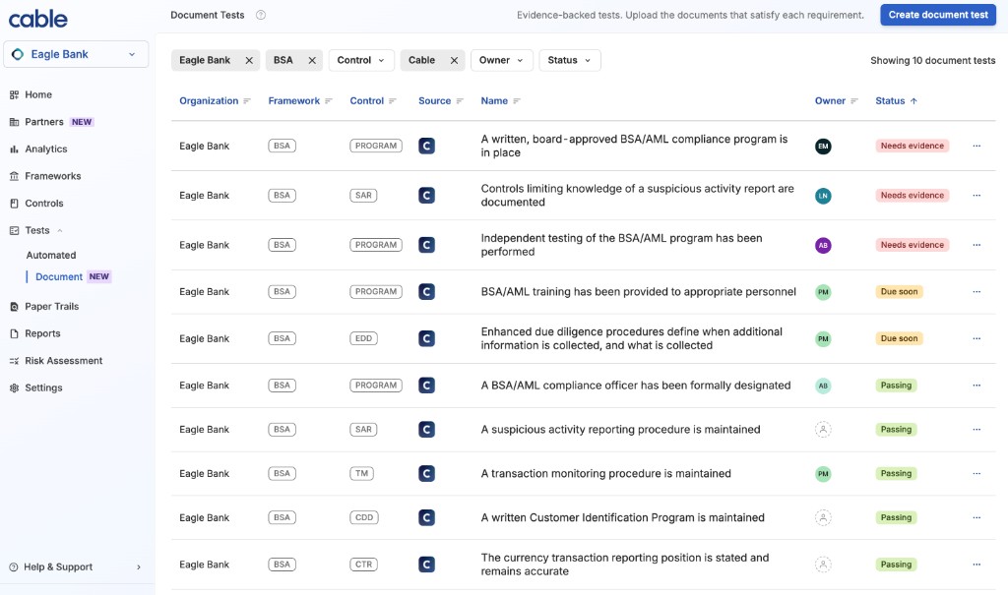Viewport: 1008px width, 595px height.
Task: Remove the Eagle Bank filter chip
Action: (249, 60)
